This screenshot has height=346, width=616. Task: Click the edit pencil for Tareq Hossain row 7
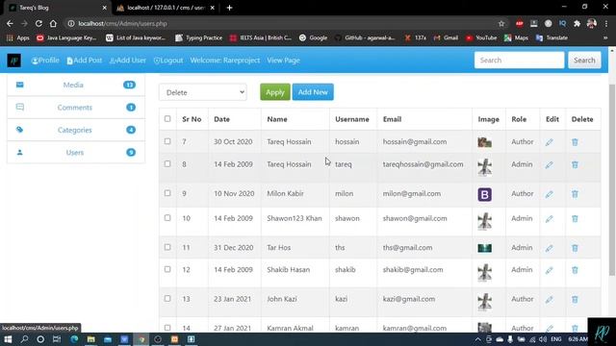pyautogui.click(x=550, y=142)
